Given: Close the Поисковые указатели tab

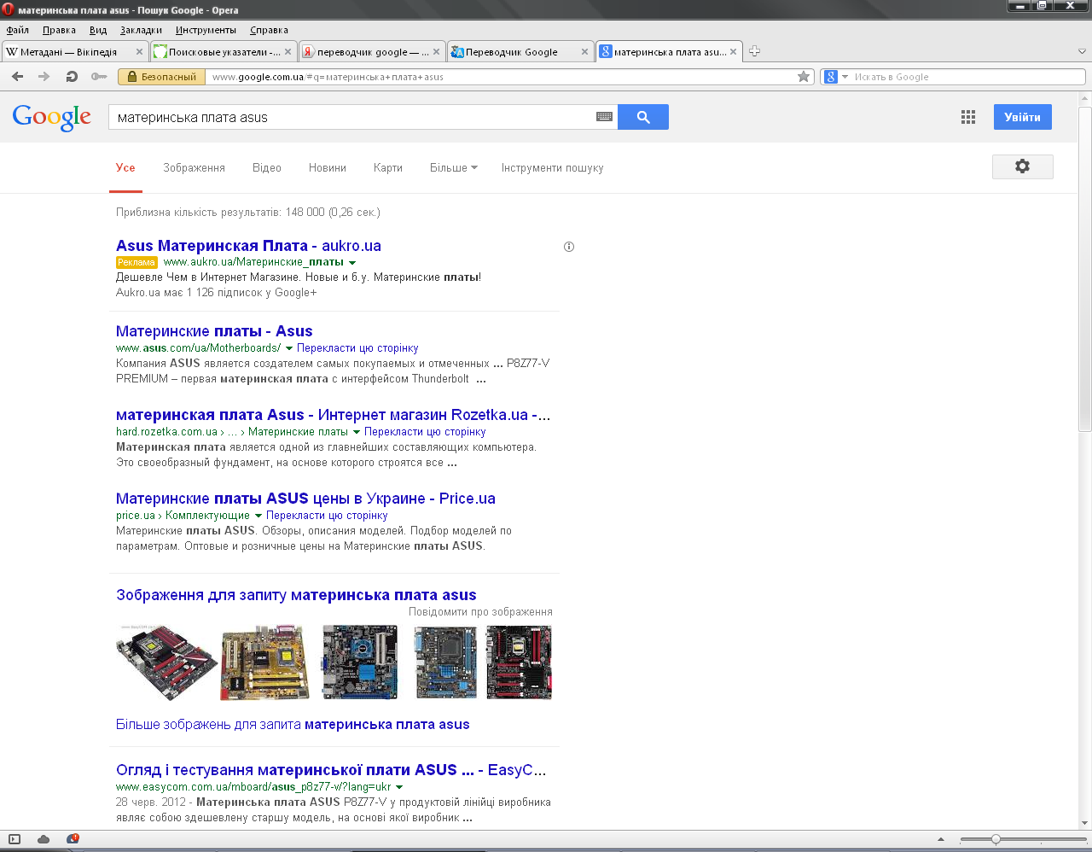Looking at the screenshot, I should tap(288, 51).
